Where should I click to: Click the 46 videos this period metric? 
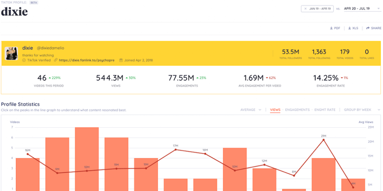coord(49,81)
